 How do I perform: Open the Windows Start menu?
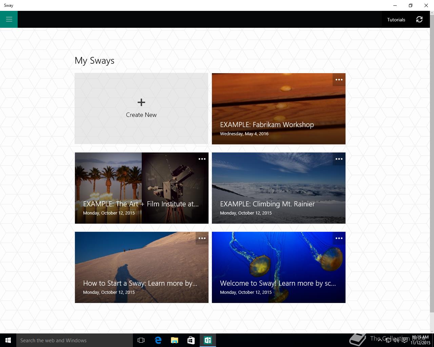point(8,340)
